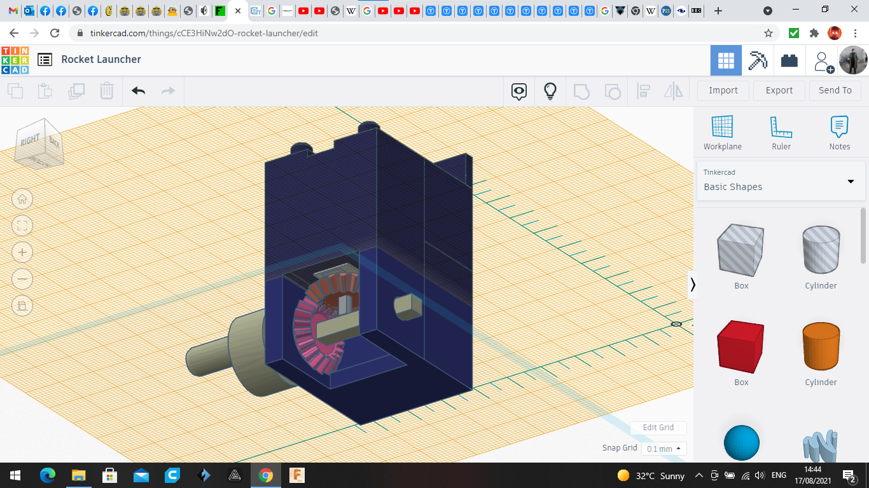869x488 pixels.
Task: Click the view cube in the viewport
Action: pyautogui.click(x=39, y=143)
